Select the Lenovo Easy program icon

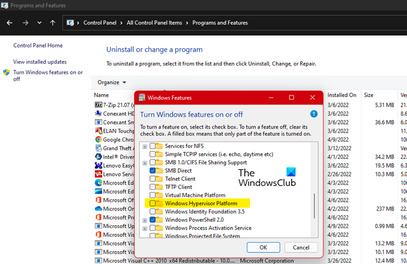click(98, 165)
